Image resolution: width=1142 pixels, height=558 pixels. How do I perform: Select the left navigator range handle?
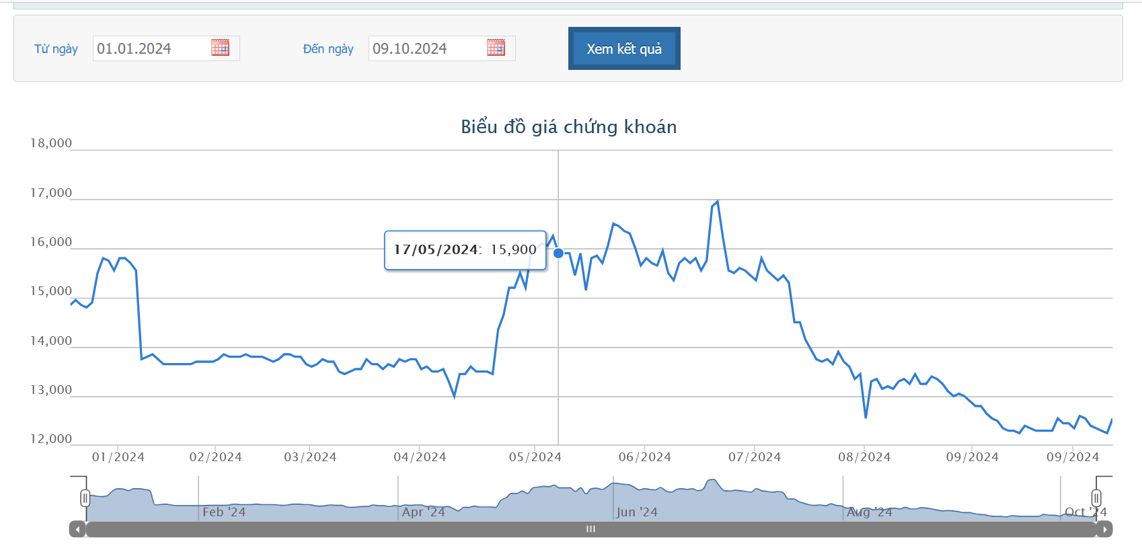coord(85,498)
